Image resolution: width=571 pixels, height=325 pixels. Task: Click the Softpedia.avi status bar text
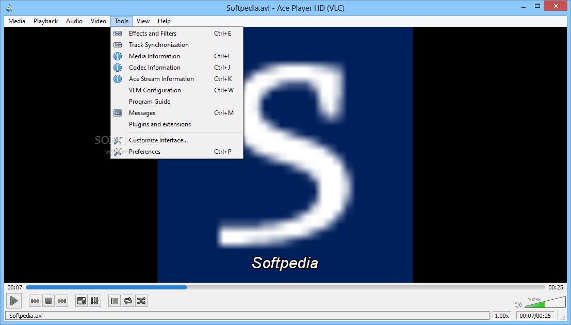(26, 316)
